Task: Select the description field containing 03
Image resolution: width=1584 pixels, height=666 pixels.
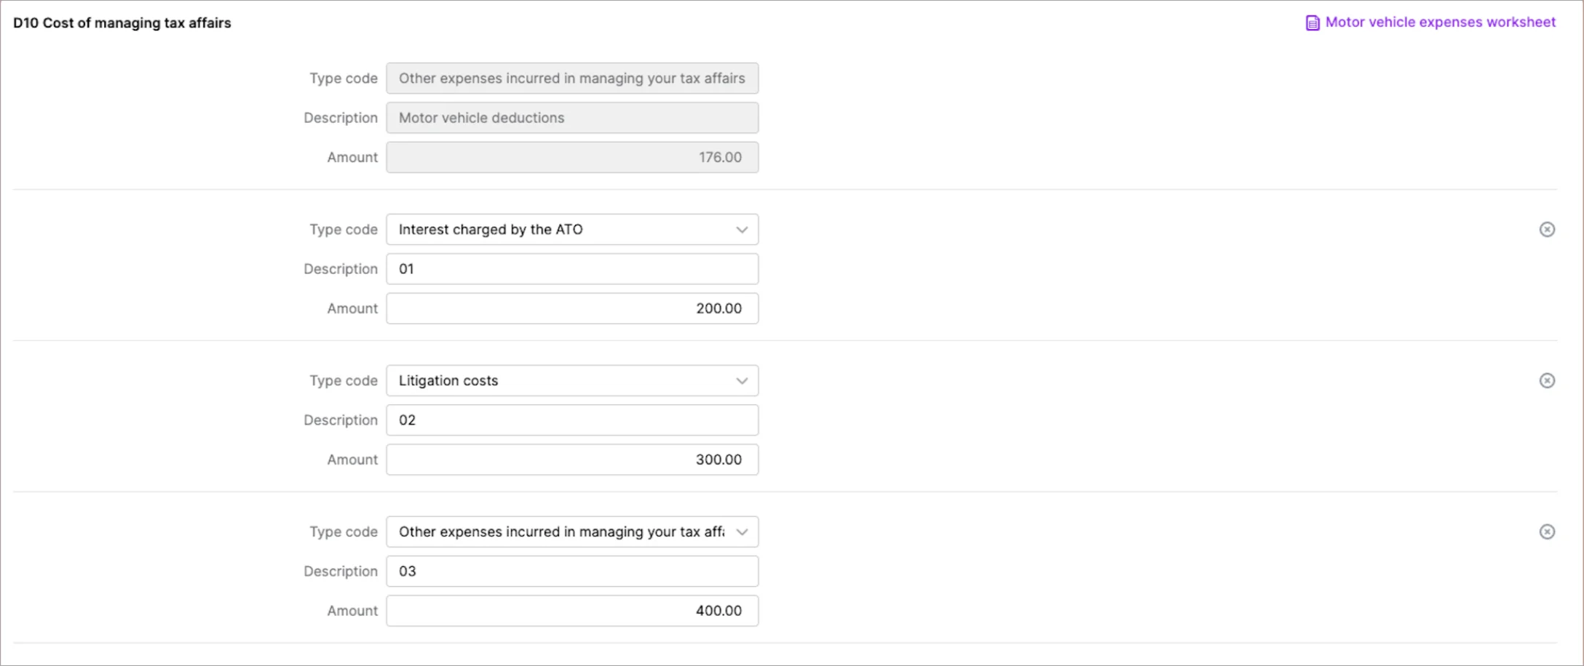Action: coord(572,571)
